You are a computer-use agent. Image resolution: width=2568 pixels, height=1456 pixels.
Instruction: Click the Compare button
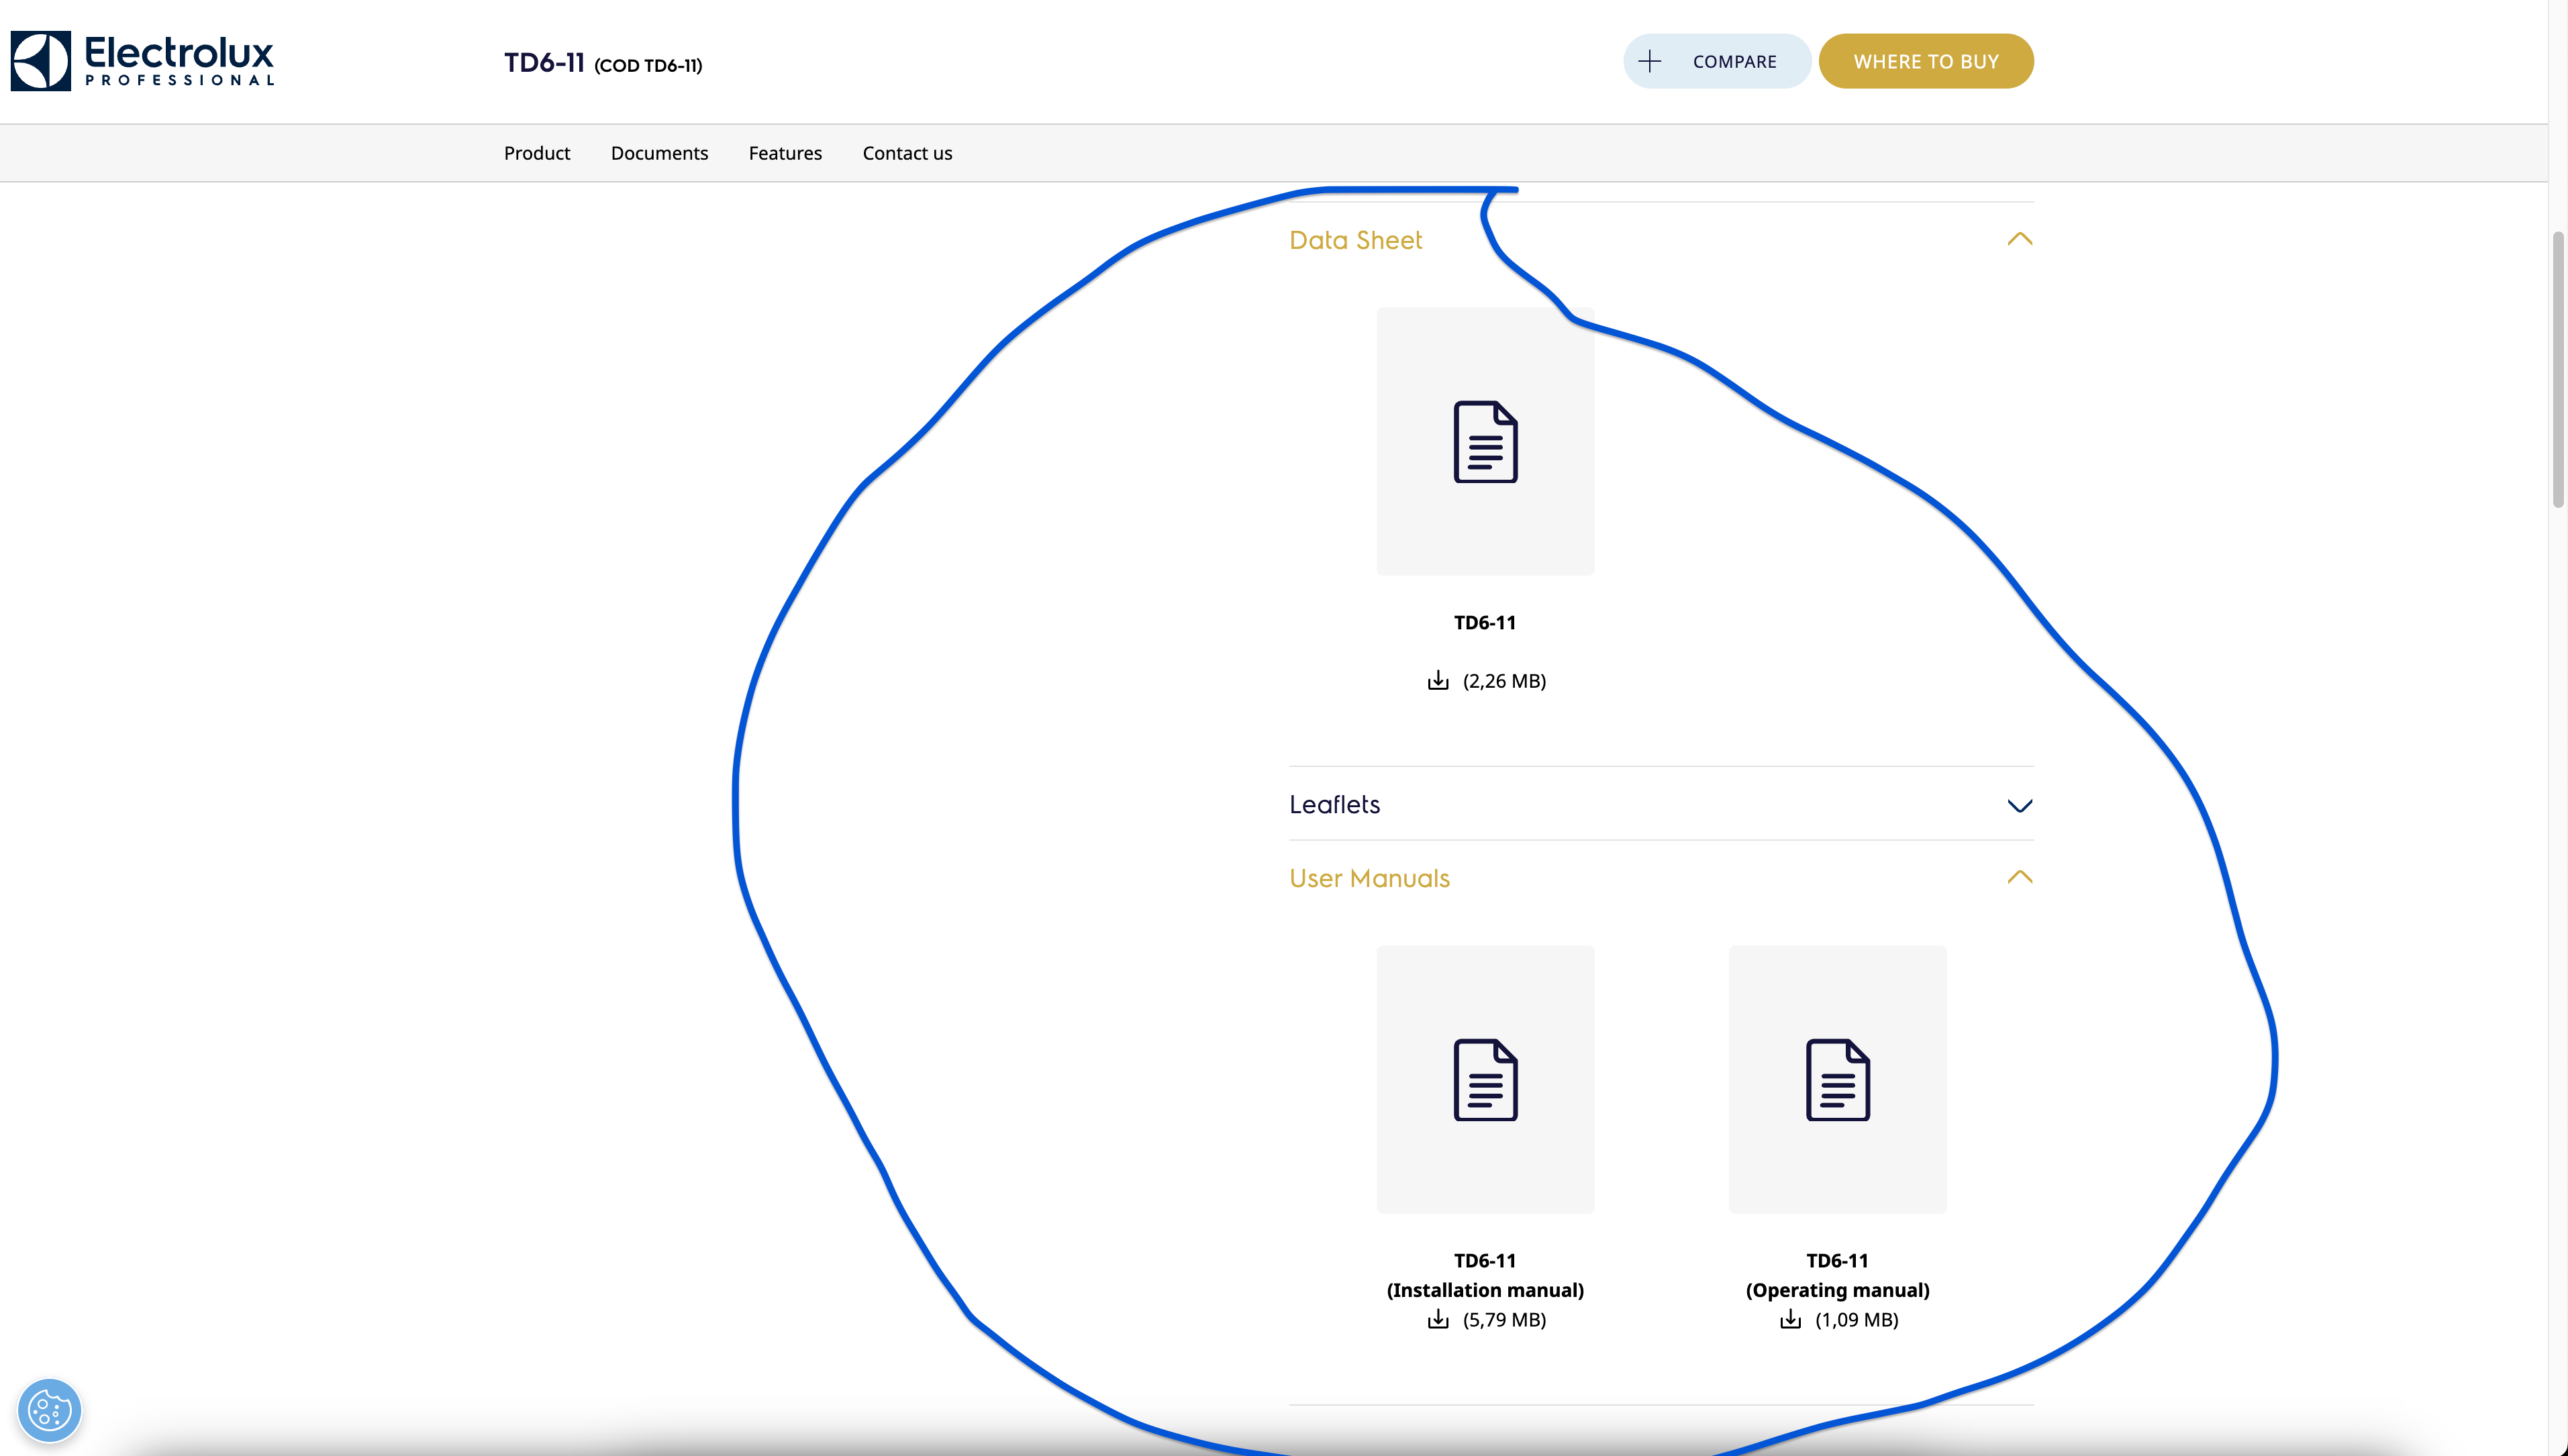[x=1716, y=61]
